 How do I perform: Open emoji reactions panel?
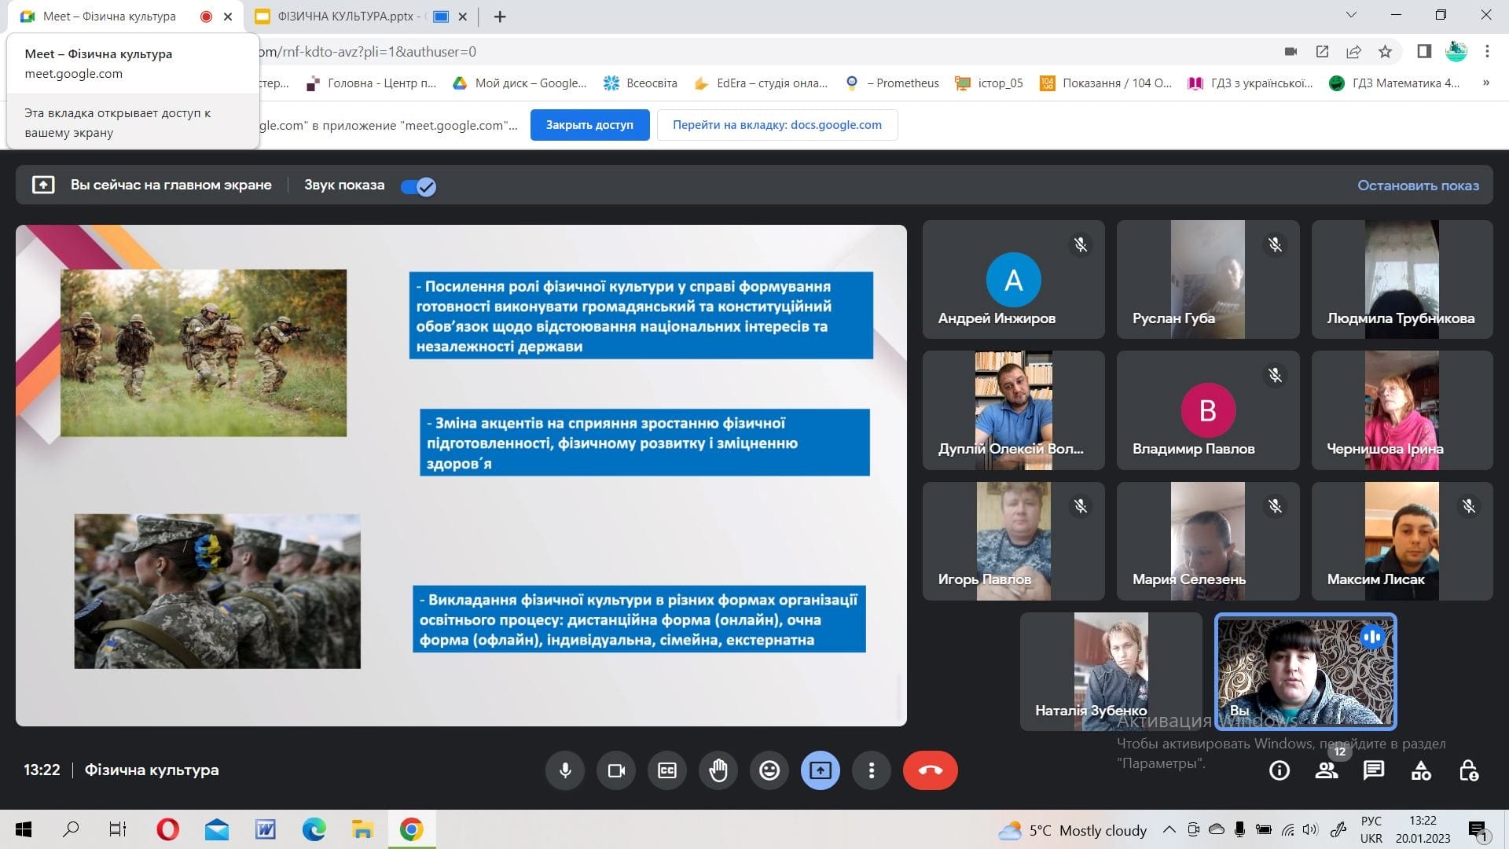[x=769, y=770]
